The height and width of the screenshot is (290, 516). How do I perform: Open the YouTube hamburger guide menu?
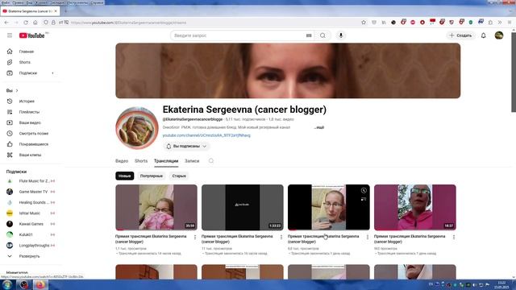[x=10, y=35]
